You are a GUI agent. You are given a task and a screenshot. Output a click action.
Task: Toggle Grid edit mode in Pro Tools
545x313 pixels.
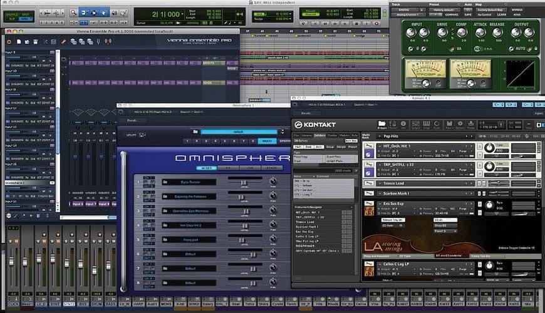pyautogui.click(x=26, y=19)
